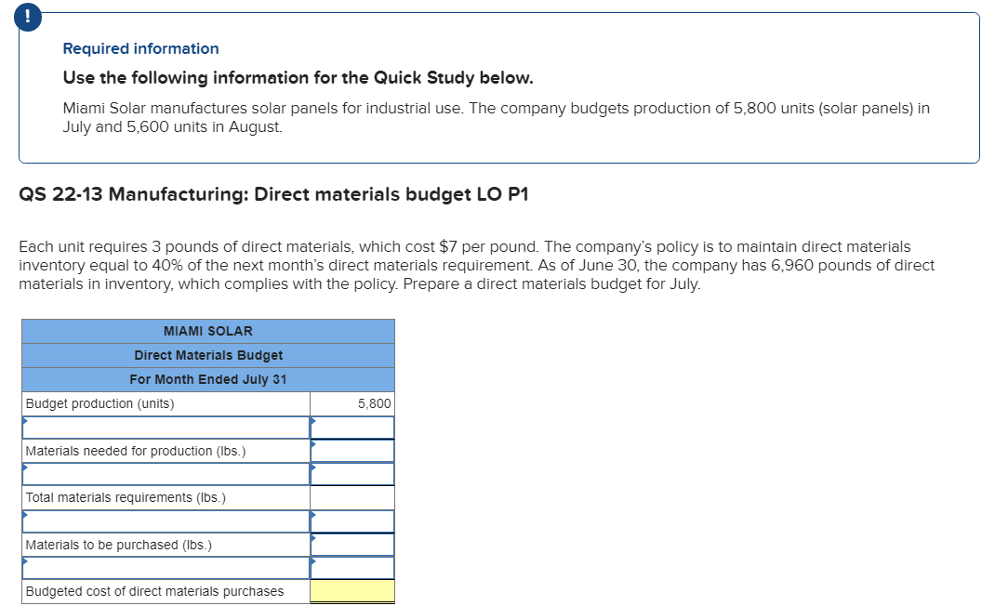The width and height of the screenshot is (995, 606).
Task: Open label dropdown below Materials needed for production
Action: click(166, 474)
